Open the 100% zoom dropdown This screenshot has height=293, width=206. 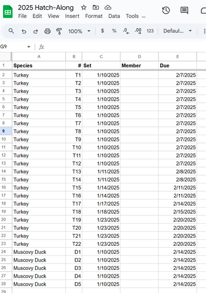(79, 31)
